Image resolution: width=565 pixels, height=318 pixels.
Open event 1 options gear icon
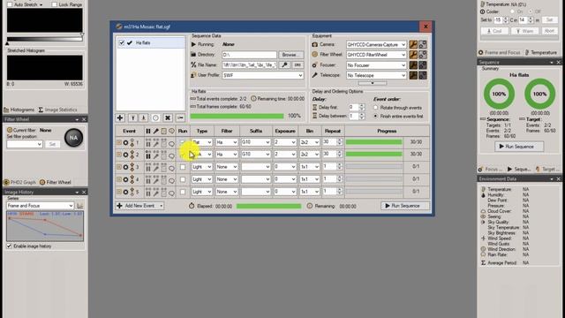pyautogui.click(x=125, y=143)
